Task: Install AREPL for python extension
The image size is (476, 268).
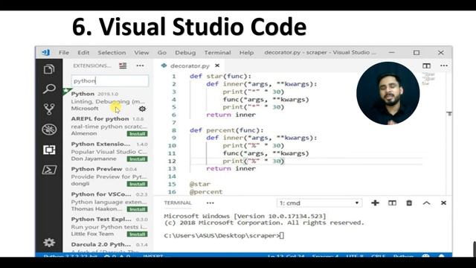Action: [137, 134]
